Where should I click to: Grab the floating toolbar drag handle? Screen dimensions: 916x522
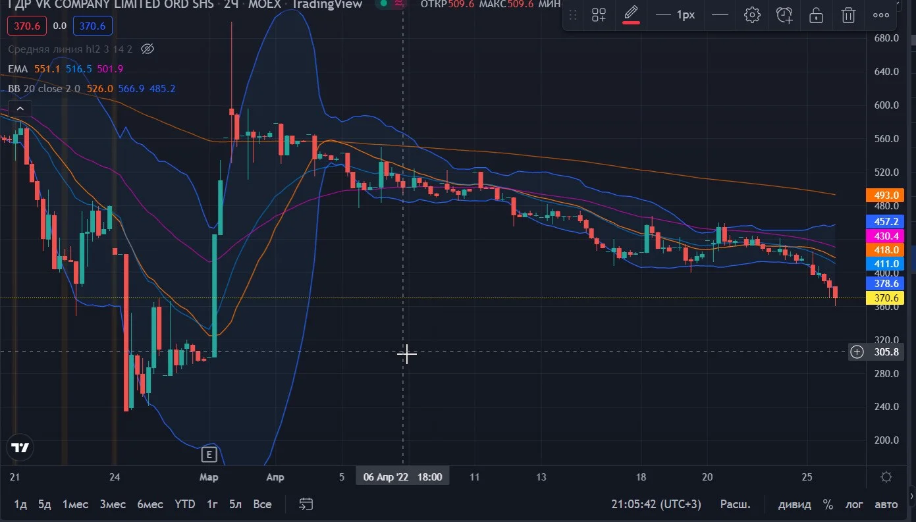573,14
